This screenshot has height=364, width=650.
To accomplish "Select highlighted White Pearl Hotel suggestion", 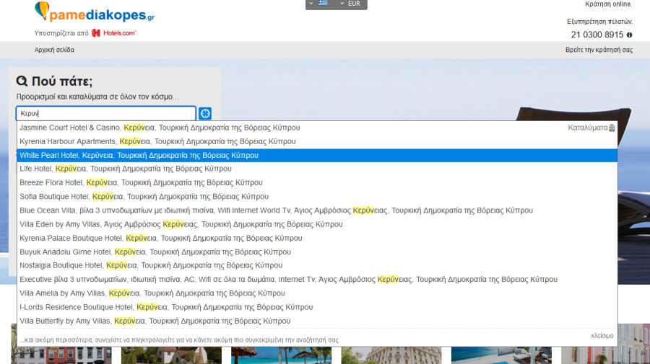I will tap(317, 155).
